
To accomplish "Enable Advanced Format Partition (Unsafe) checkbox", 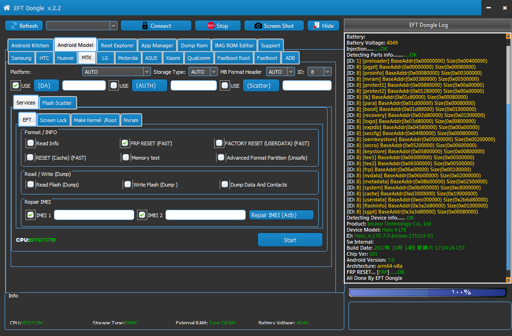I will tap(221, 158).
